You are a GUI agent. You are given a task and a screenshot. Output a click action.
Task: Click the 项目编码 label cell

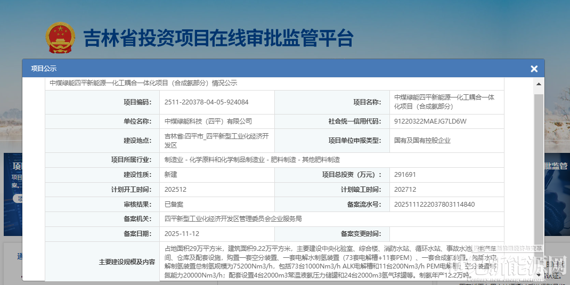point(102,102)
